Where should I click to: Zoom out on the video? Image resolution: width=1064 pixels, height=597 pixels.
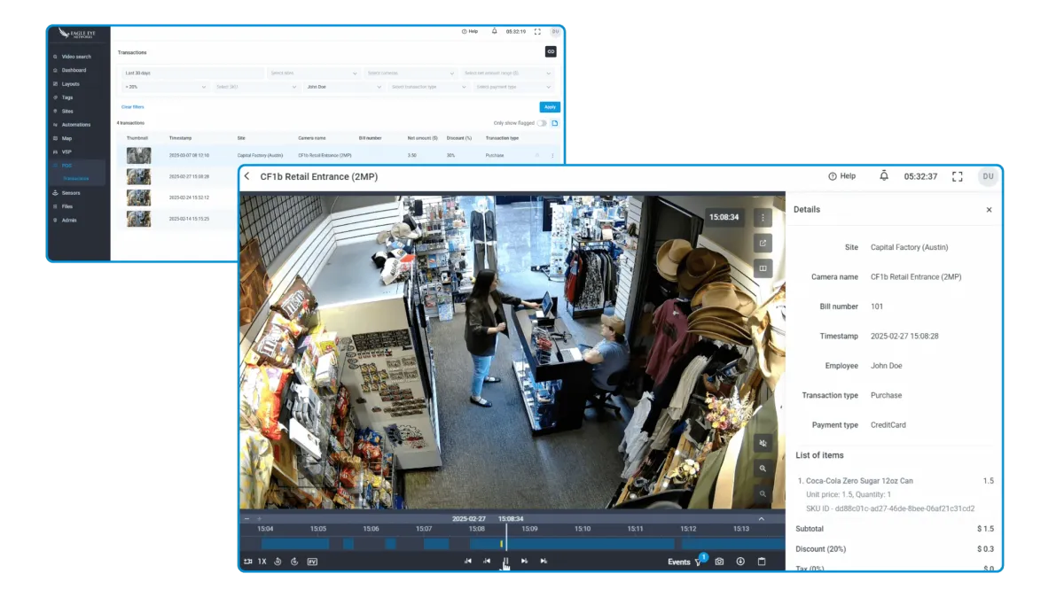763,493
